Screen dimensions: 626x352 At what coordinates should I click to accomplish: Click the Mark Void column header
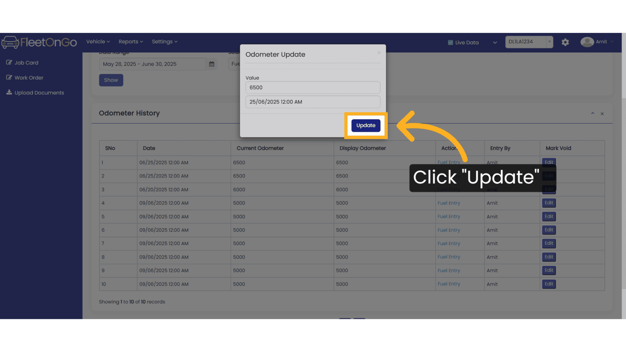pos(572,148)
